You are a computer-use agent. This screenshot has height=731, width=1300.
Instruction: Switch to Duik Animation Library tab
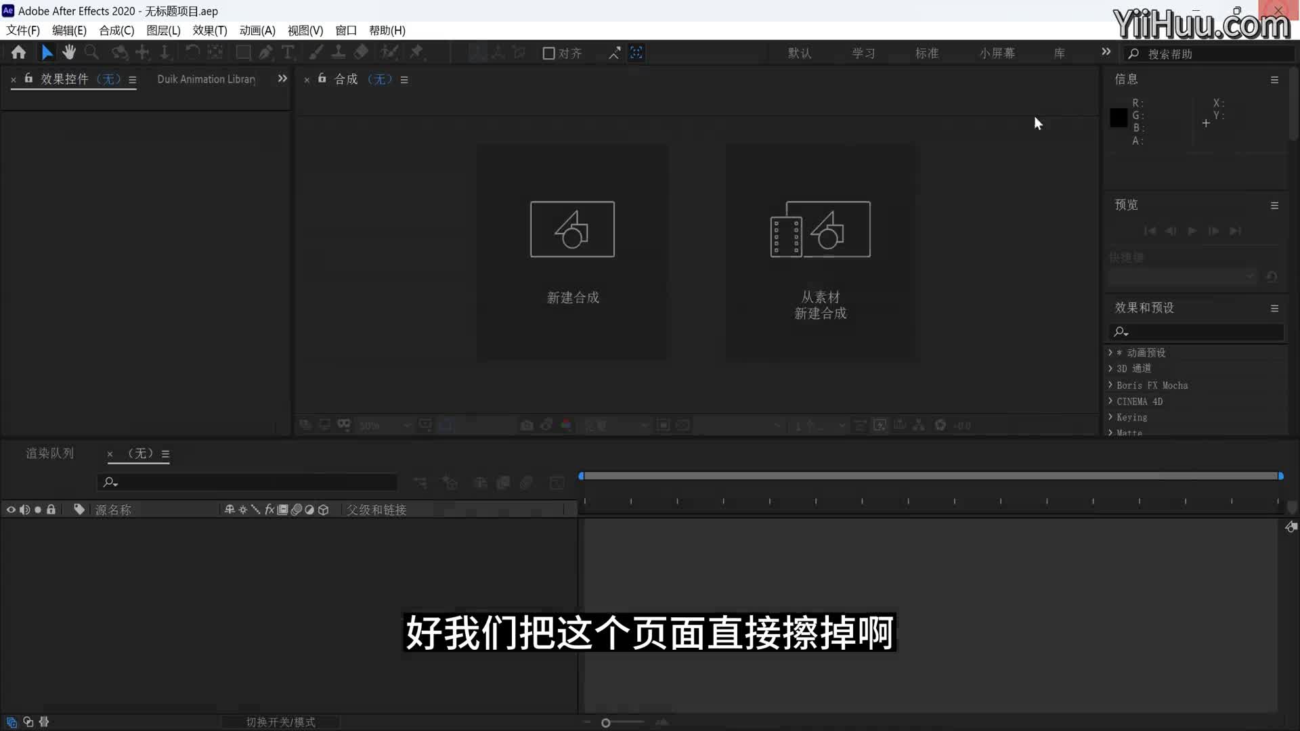click(207, 79)
